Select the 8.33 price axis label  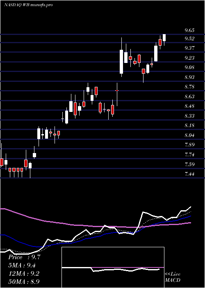click(x=189, y=116)
